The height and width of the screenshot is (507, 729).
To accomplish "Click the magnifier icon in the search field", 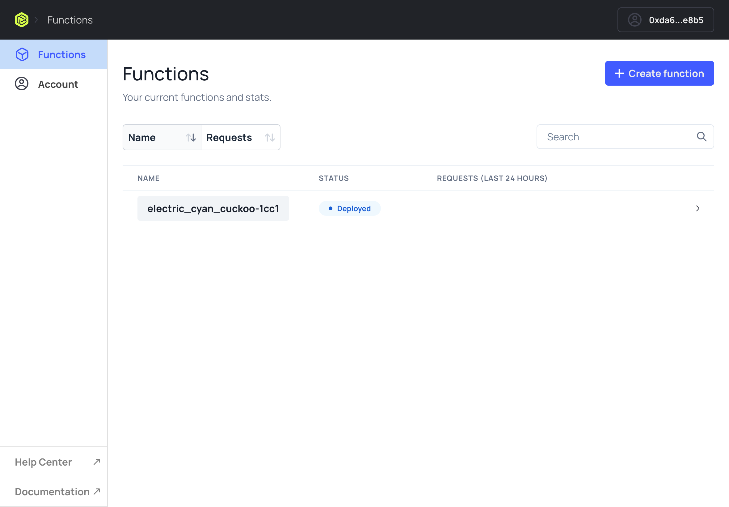I will (x=702, y=137).
